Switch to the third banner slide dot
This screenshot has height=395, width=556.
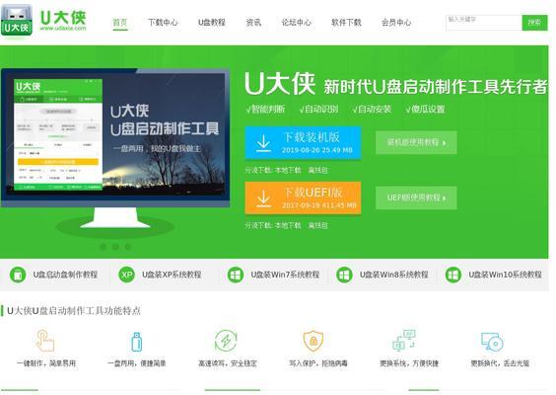pyautogui.click(x=128, y=246)
